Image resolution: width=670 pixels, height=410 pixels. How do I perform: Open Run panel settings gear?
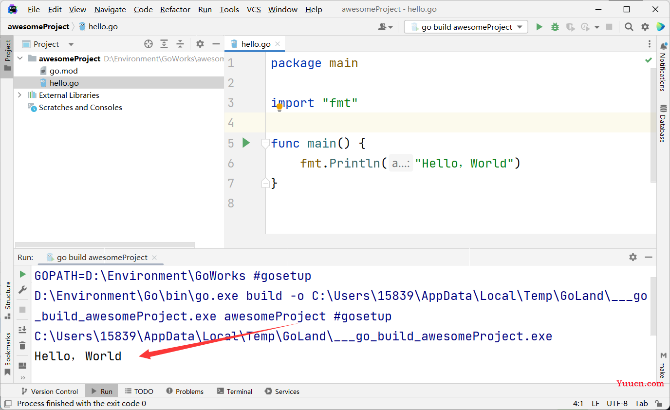coord(633,257)
